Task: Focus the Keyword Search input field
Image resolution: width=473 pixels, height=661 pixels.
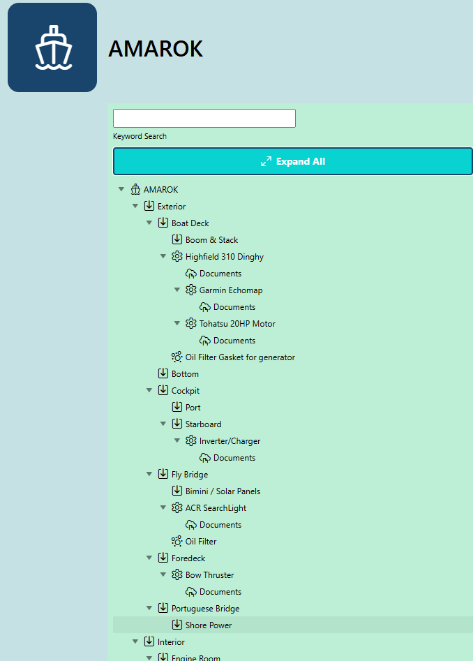Action: (204, 118)
